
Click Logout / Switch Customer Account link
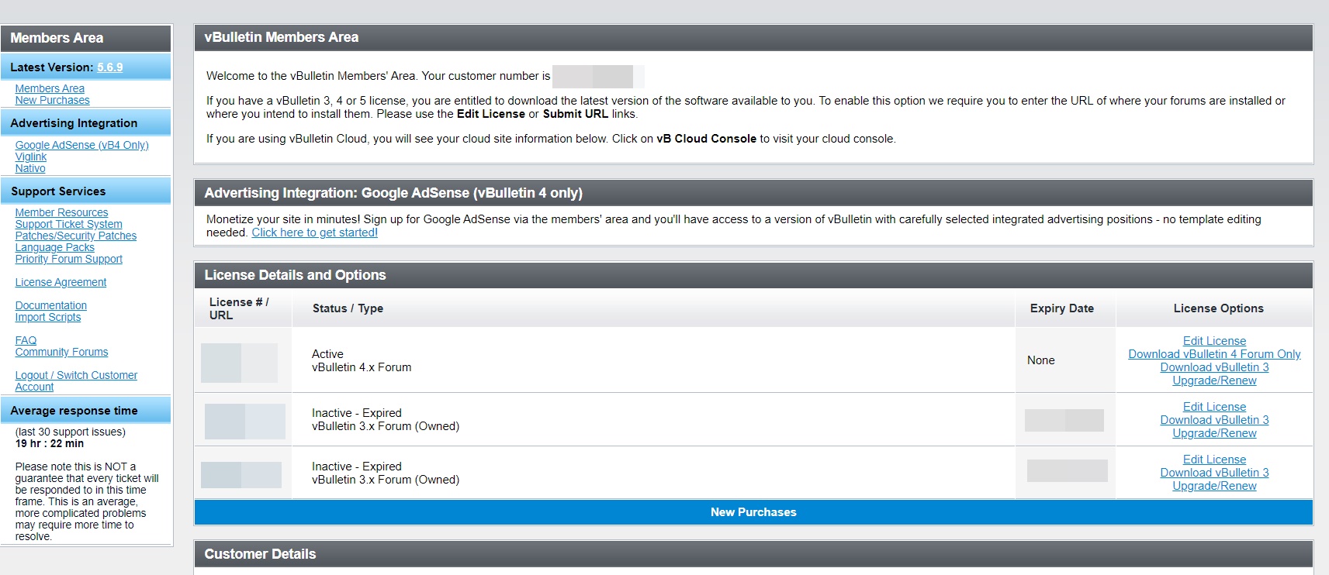click(76, 380)
